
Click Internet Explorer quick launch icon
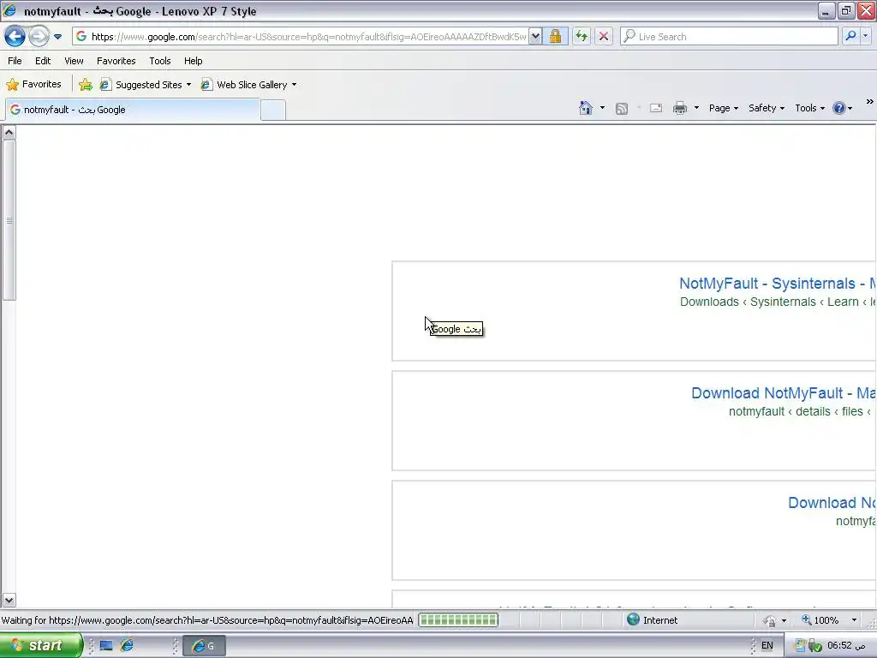point(127,646)
